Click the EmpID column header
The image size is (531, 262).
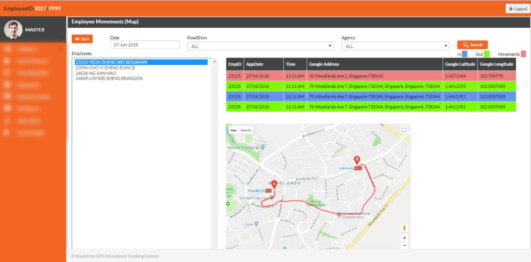click(x=235, y=64)
